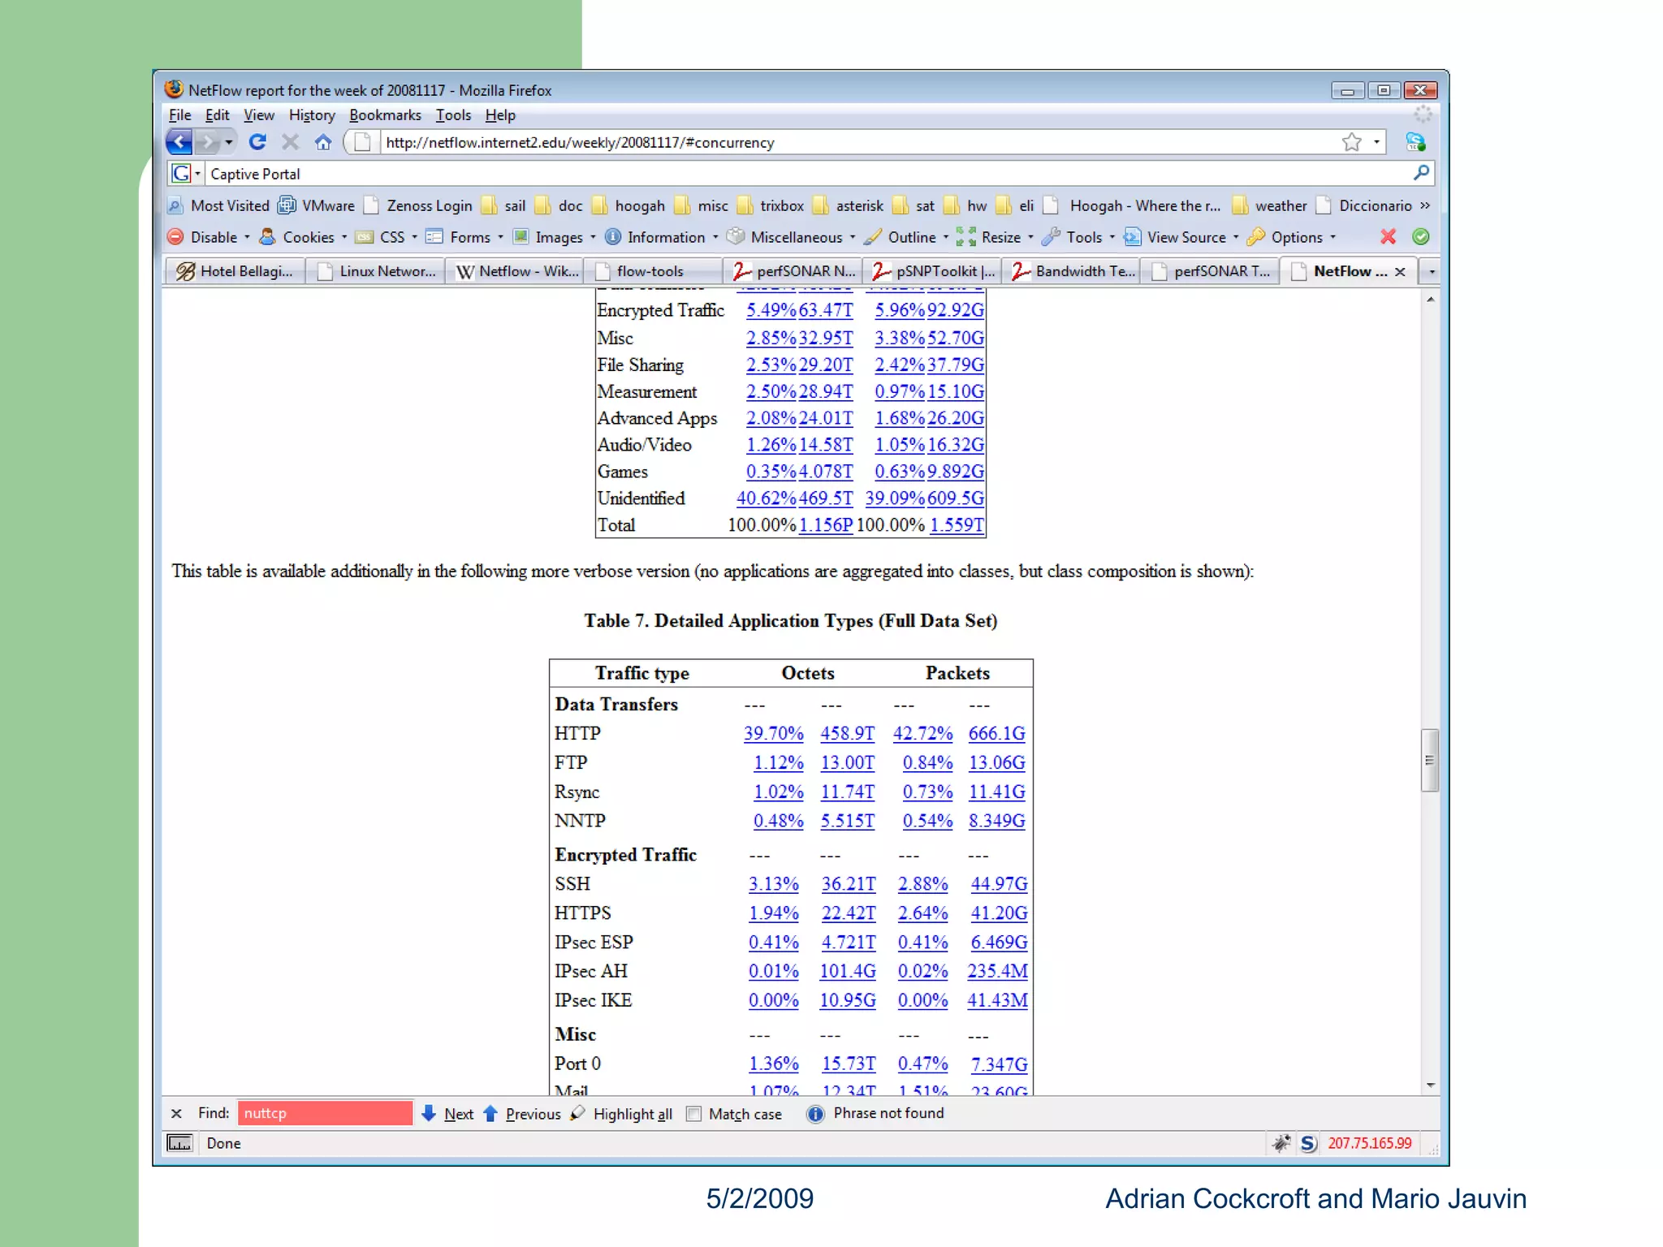The width and height of the screenshot is (1663, 1247).
Task: Click the Skype icon next to the address bar
Action: [x=1415, y=142]
